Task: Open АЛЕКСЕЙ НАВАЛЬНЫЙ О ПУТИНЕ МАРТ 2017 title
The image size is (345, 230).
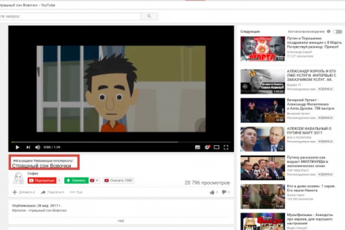Action: (309, 130)
